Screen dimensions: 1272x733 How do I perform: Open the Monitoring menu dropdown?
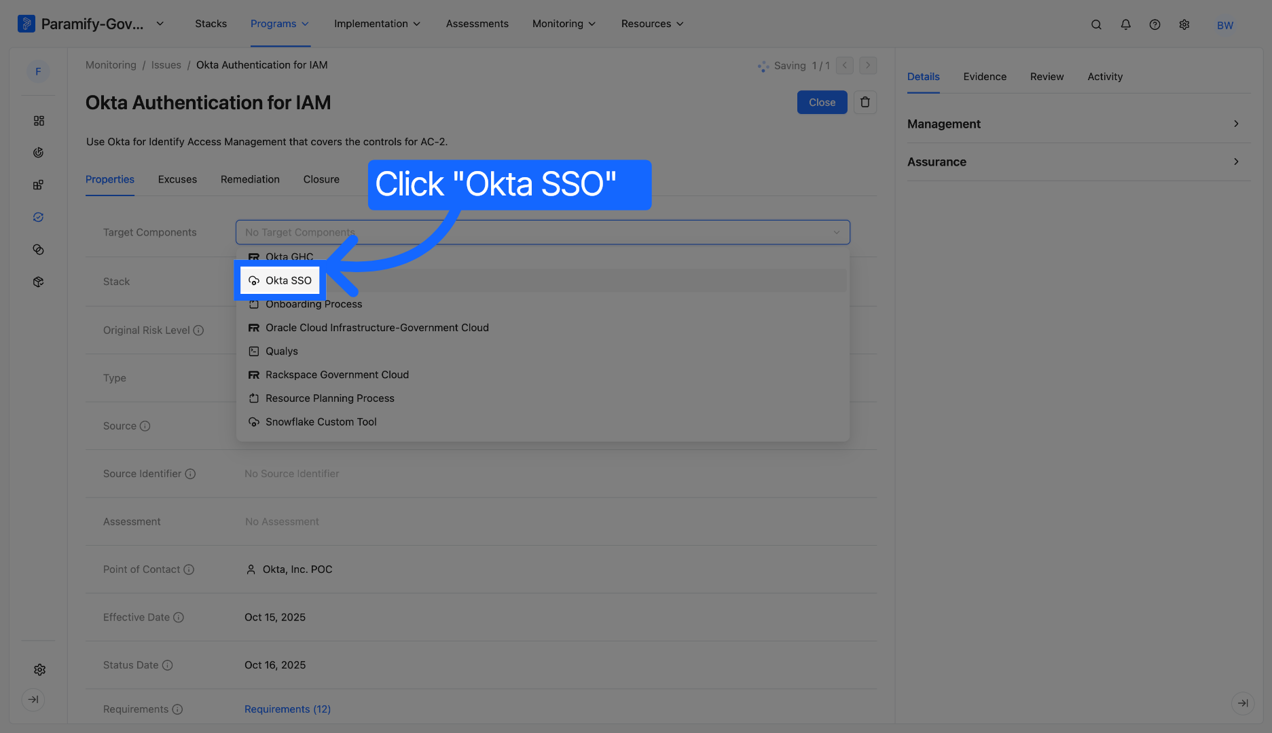[x=564, y=24]
